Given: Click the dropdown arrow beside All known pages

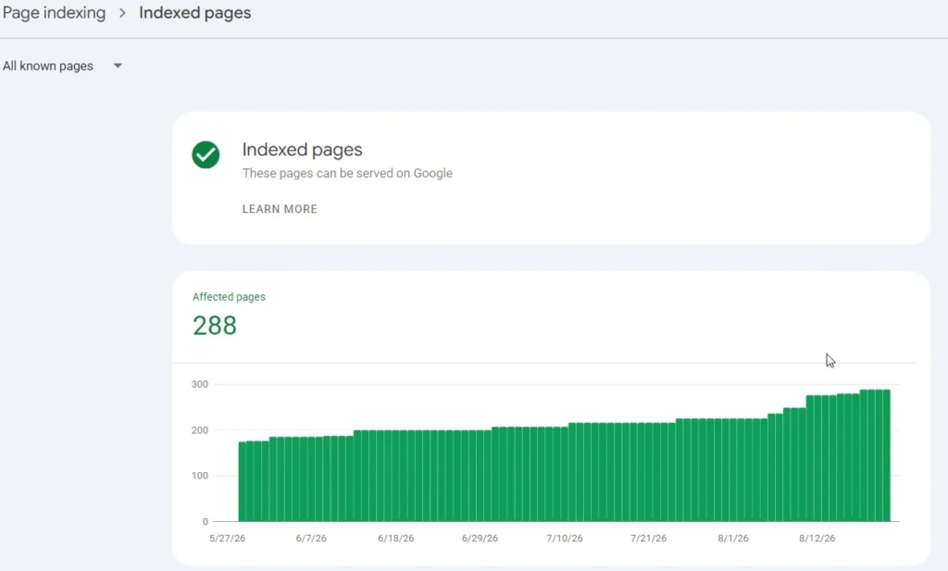Looking at the screenshot, I should tap(118, 66).
